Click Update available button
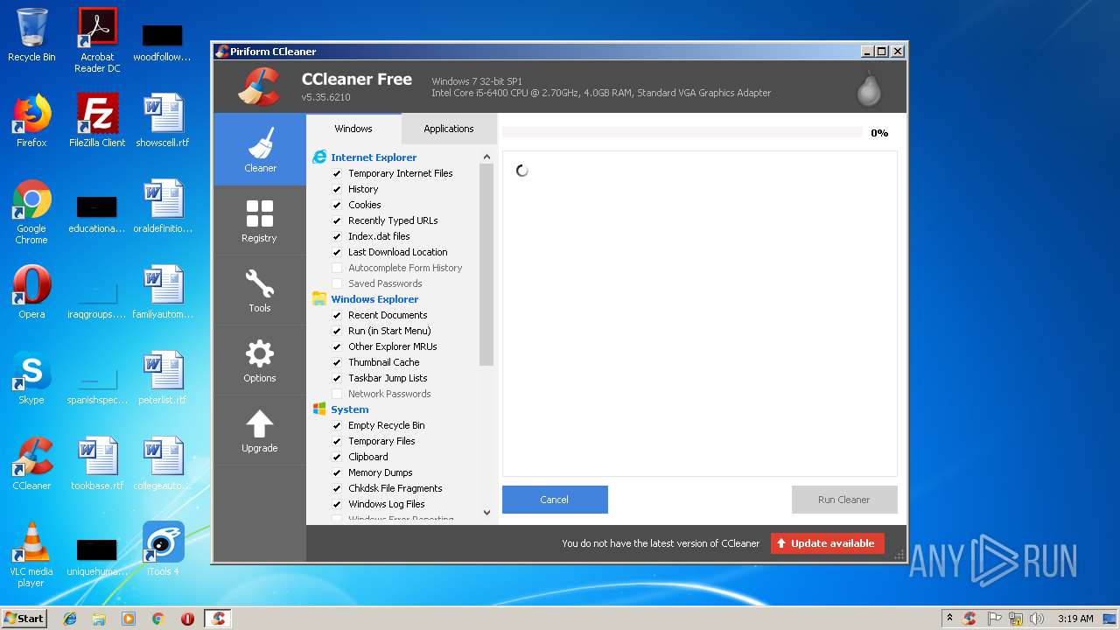 (828, 543)
